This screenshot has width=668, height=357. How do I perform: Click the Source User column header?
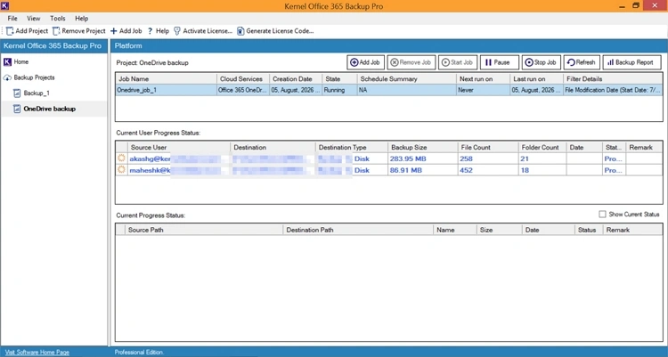point(178,148)
